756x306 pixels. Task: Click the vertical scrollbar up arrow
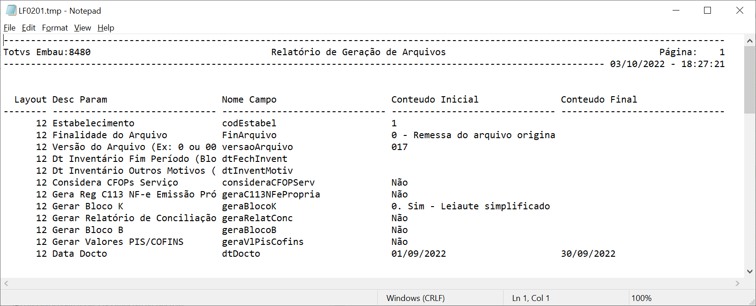click(x=750, y=41)
